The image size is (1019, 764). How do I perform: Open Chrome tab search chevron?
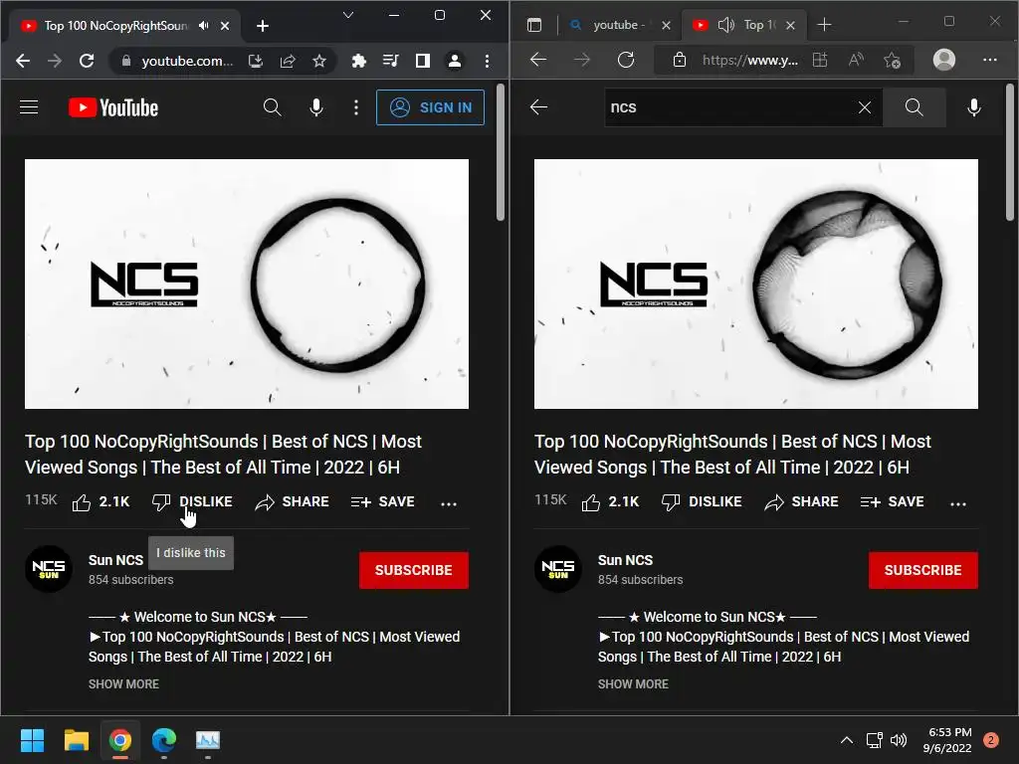click(x=348, y=15)
